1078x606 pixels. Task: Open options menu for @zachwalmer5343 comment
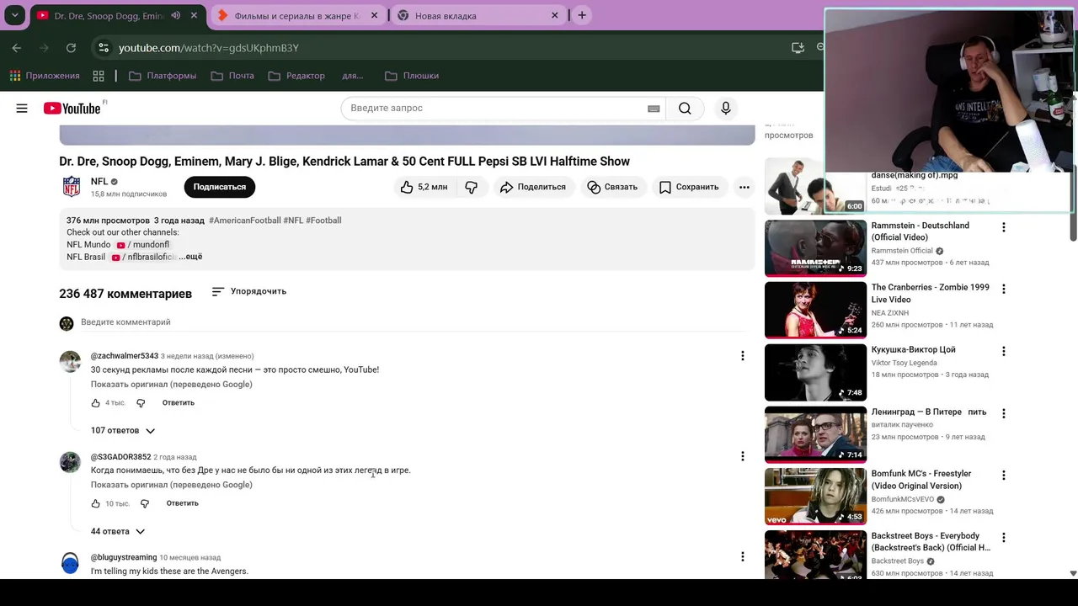tap(742, 356)
